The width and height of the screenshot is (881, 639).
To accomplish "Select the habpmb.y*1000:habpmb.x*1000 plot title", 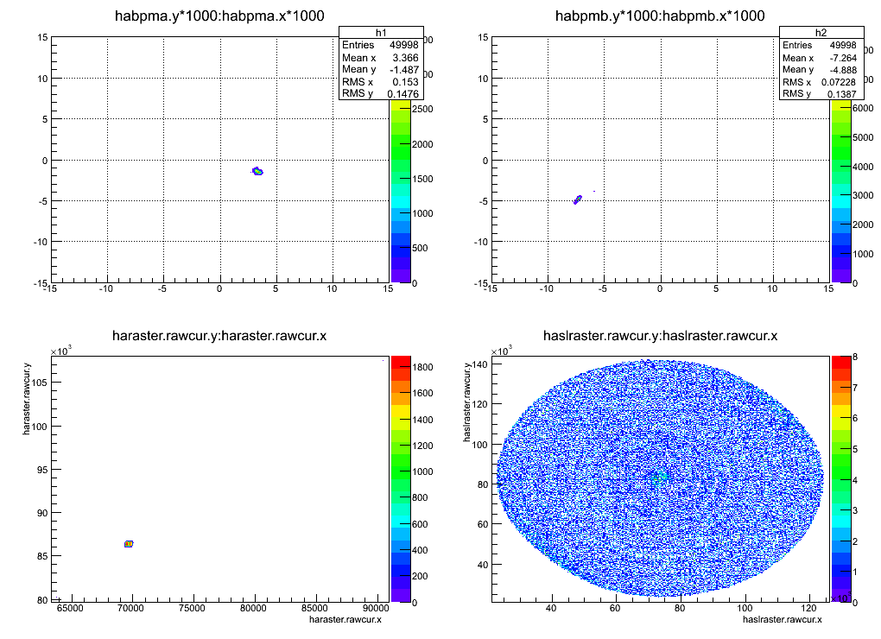I will [660, 16].
